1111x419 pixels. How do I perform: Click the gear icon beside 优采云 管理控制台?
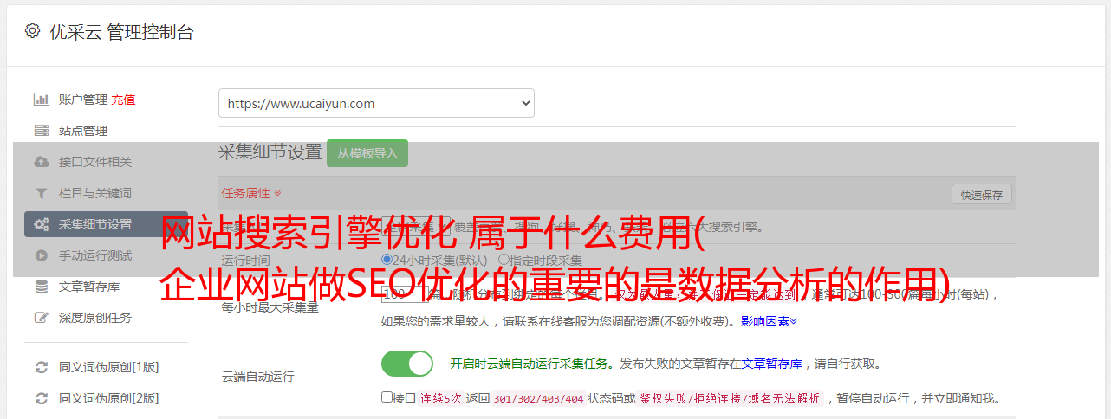[x=32, y=31]
